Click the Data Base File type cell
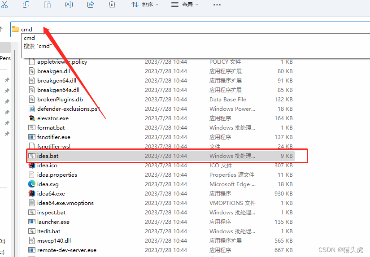The image size is (370, 257). click(228, 100)
